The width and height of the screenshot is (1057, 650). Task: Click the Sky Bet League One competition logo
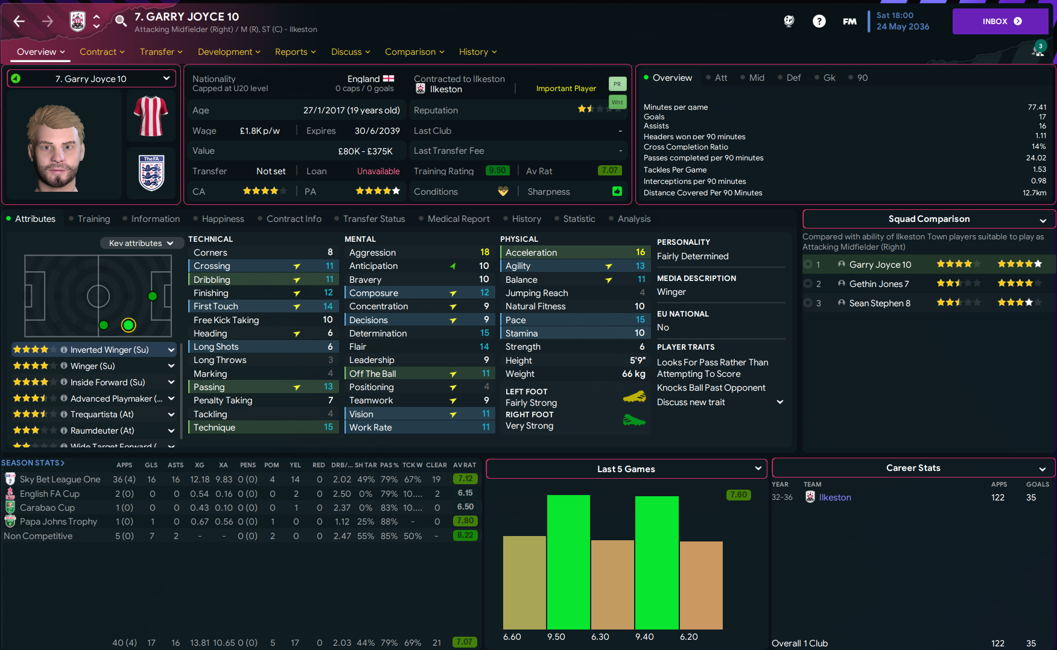10,479
